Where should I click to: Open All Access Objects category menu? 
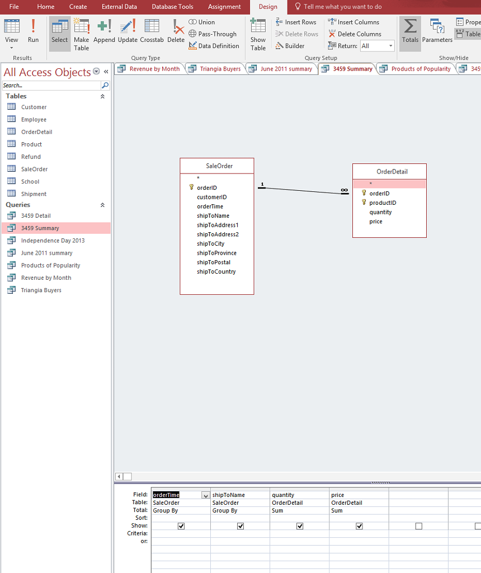(x=96, y=71)
